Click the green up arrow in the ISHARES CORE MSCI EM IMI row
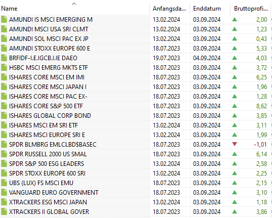 pos(235,77)
